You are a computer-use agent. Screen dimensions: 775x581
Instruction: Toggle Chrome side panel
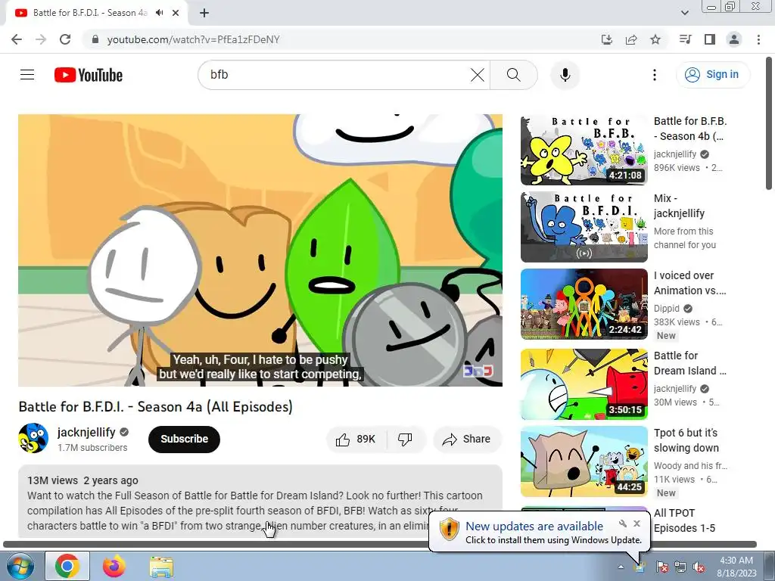[x=710, y=39]
